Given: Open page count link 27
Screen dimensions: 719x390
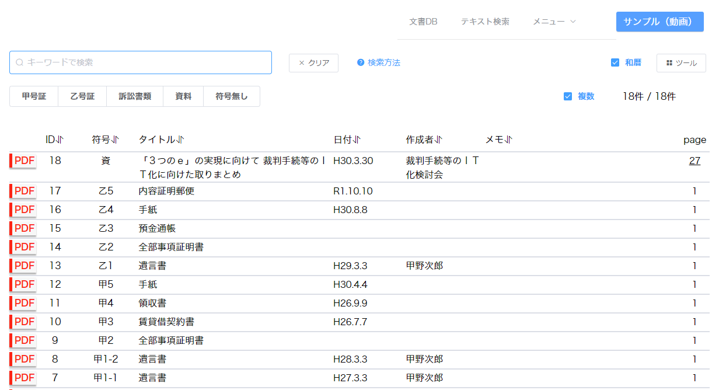Looking at the screenshot, I should 694,161.
